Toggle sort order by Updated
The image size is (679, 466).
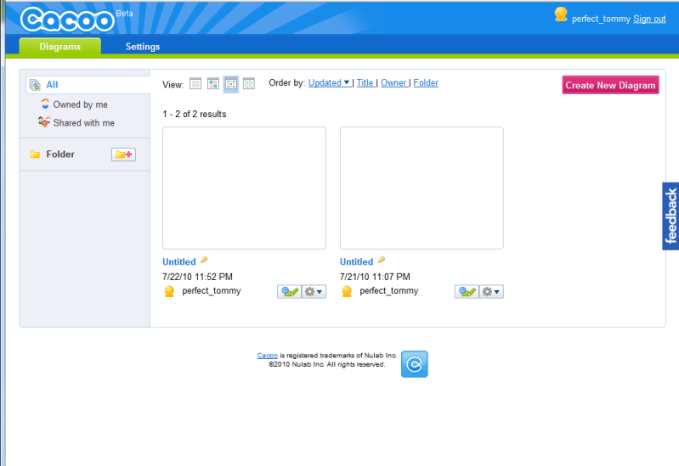pos(329,83)
